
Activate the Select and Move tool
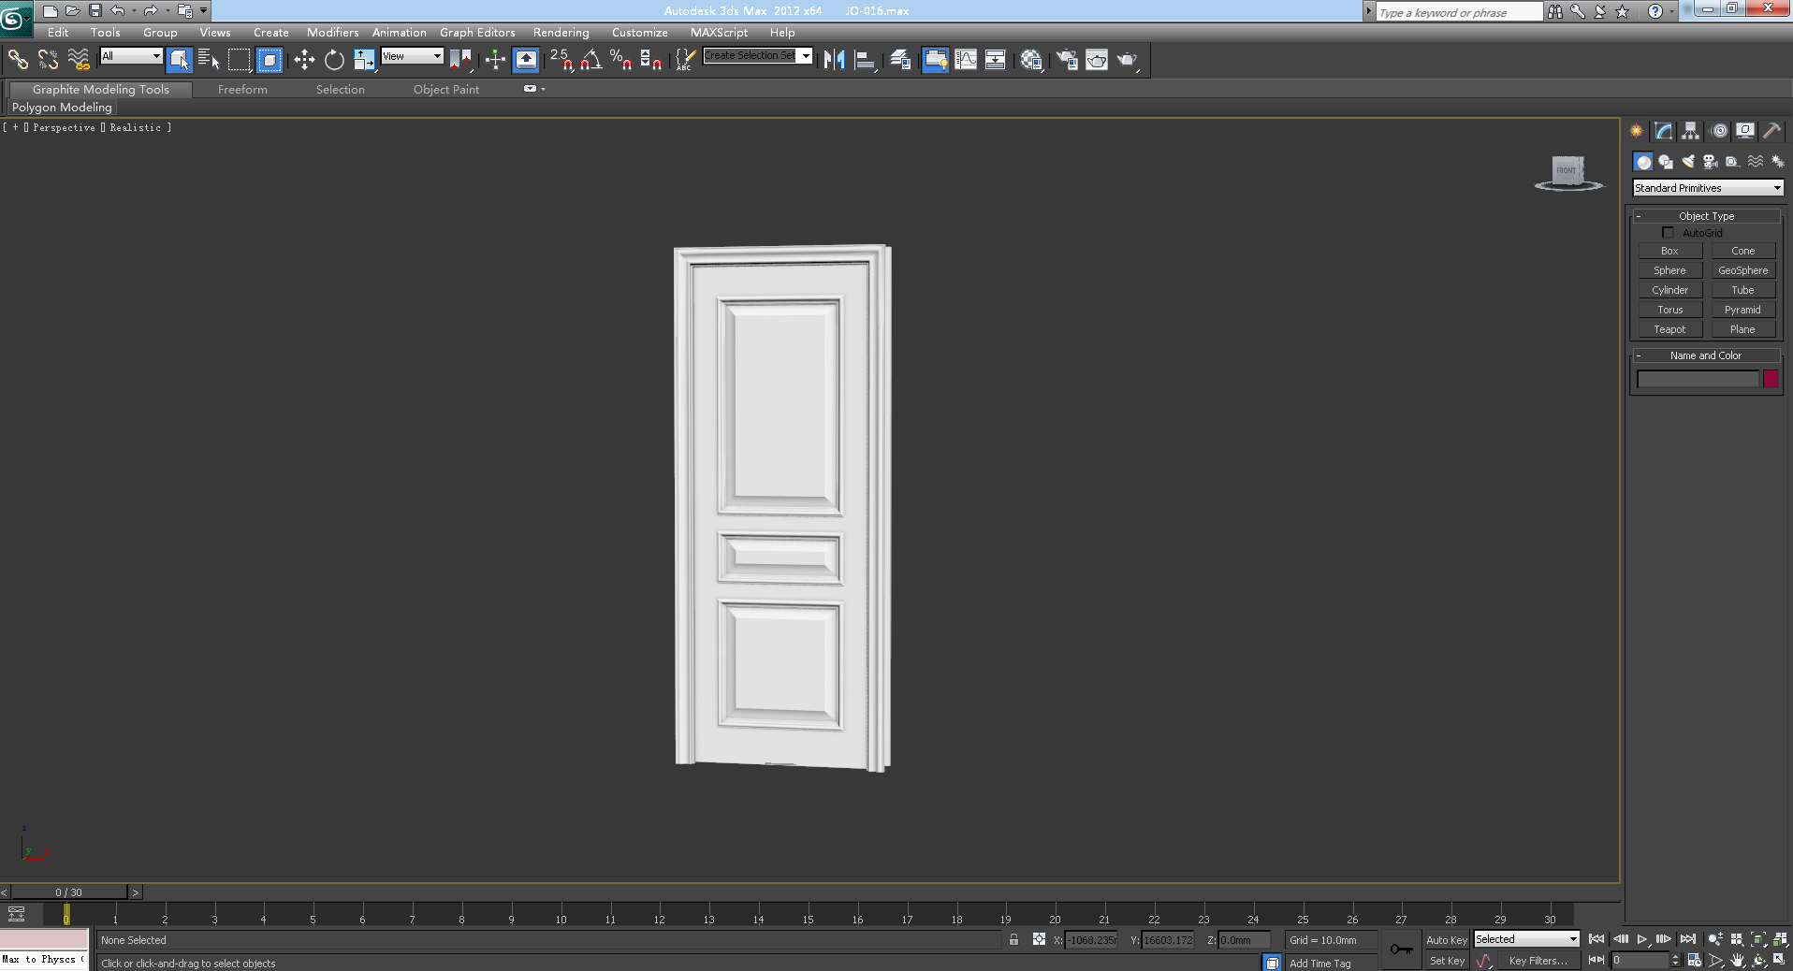304,60
